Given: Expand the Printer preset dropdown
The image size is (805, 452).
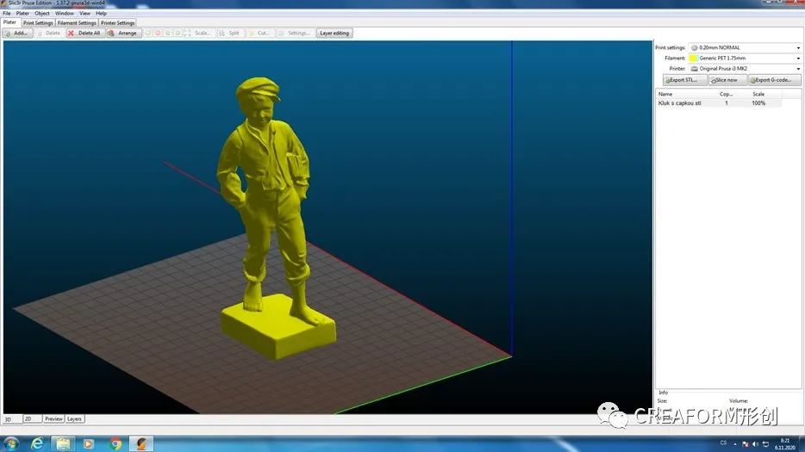Looking at the screenshot, I should tap(745, 68).
